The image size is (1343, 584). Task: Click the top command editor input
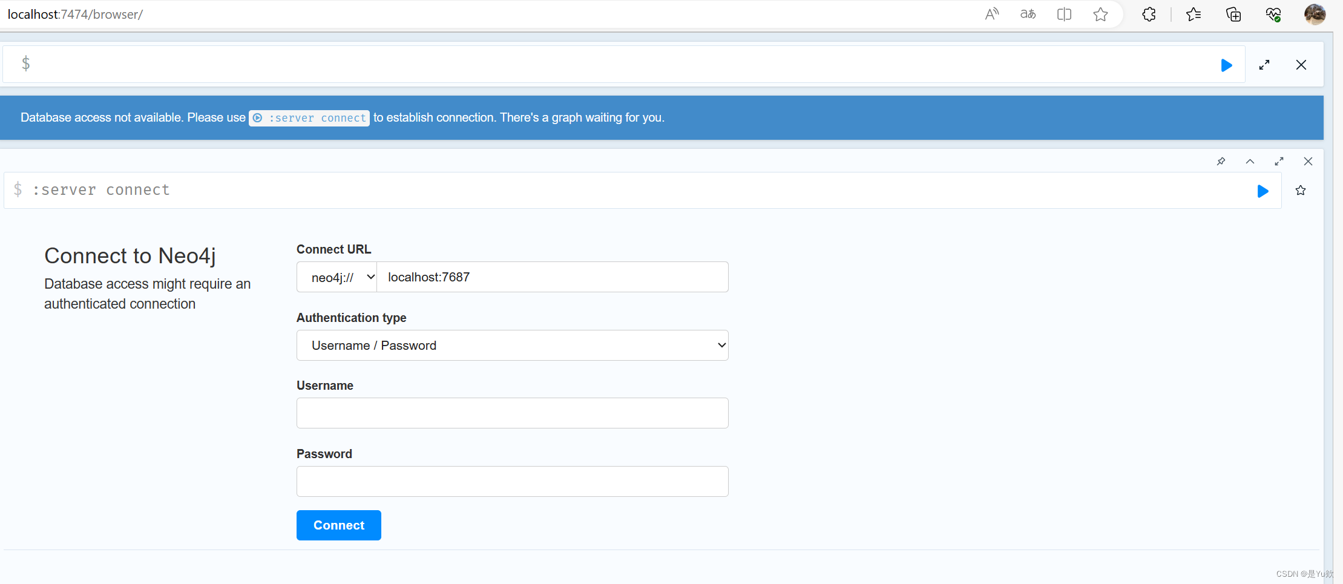[623, 64]
